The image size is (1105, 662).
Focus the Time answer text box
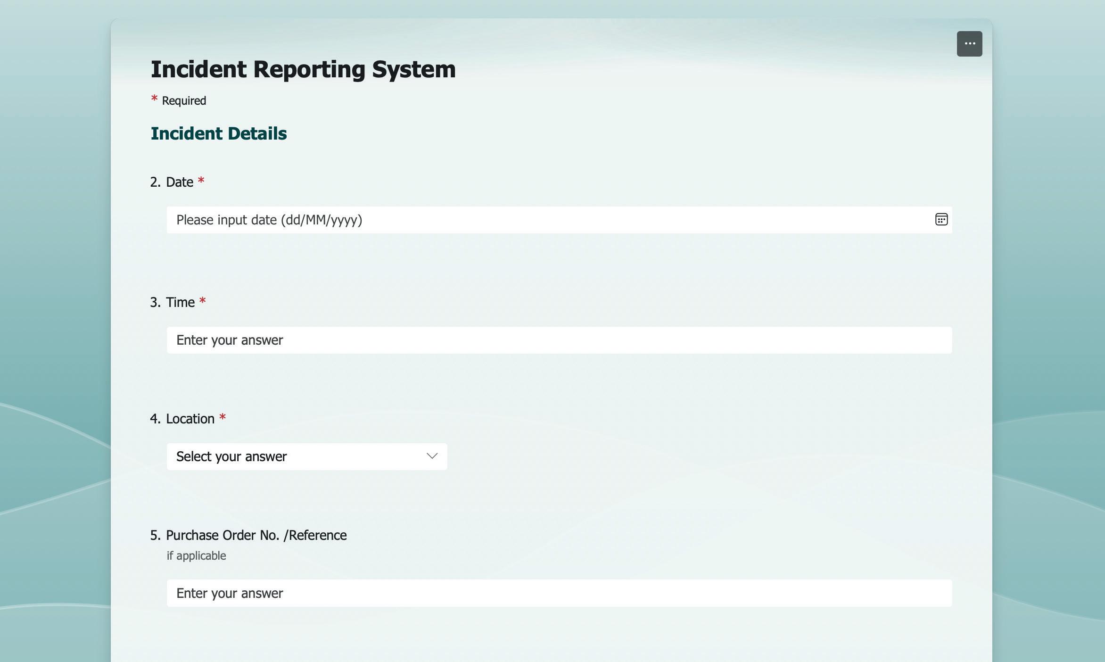pyautogui.click(x=559, y=340)
